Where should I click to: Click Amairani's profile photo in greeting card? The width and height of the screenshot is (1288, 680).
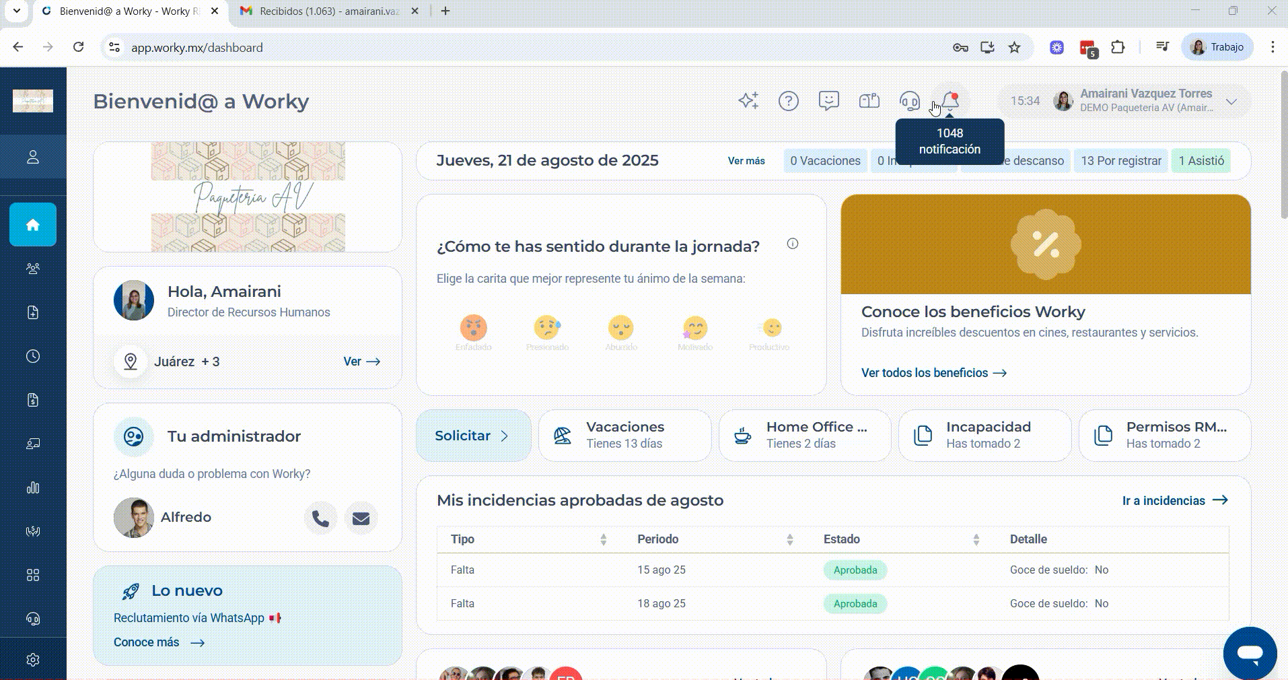coord(134,300)
